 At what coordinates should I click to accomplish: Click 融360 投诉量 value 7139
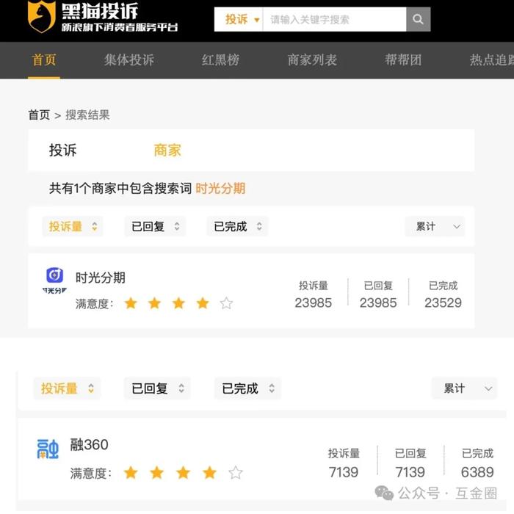(x=344, y=472)
